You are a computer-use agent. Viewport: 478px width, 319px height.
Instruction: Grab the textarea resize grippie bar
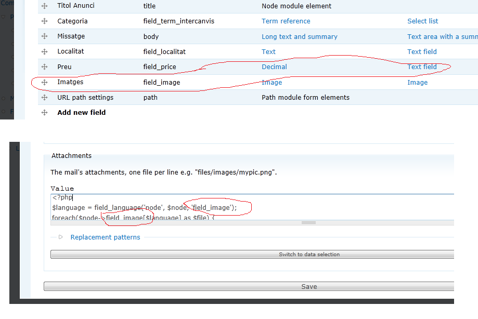252,222
